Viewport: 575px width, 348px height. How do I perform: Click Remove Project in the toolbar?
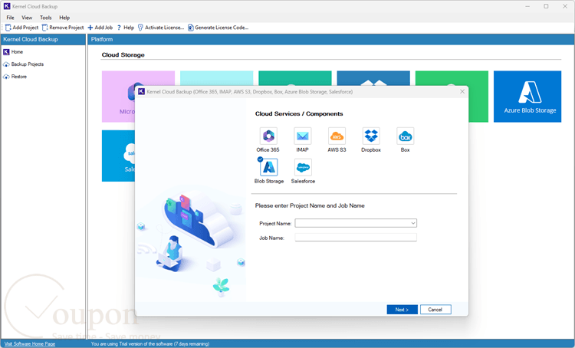[63, 28]
